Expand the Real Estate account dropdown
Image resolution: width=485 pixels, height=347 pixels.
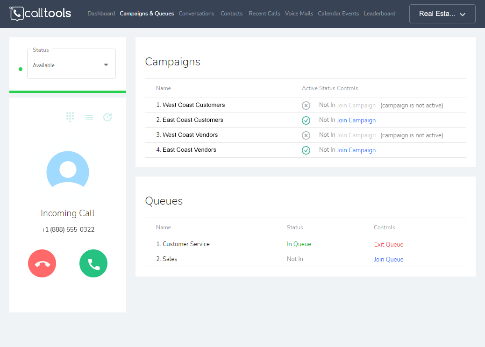(442, 14)
